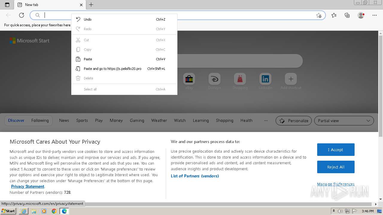The height and width of the screenshot is (215, 383).
Task: Open the Watch category
Action: [x=180, y=120]
